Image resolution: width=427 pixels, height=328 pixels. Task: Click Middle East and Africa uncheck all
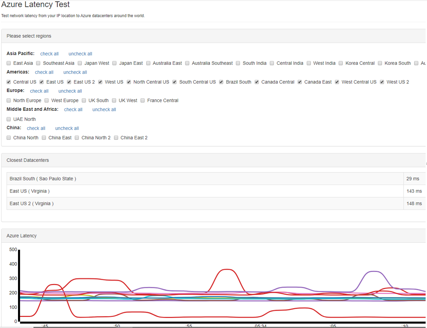[x=104, y=109]
